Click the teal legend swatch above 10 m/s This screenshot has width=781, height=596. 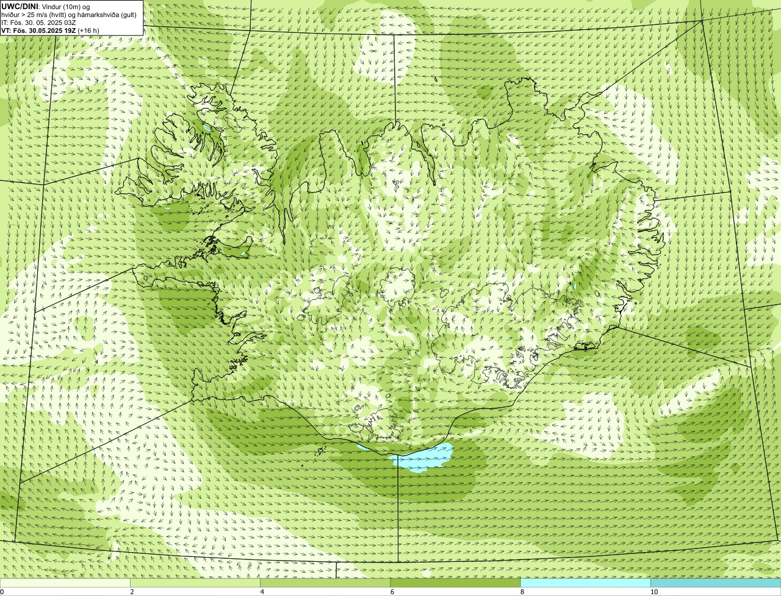[716, 583]
